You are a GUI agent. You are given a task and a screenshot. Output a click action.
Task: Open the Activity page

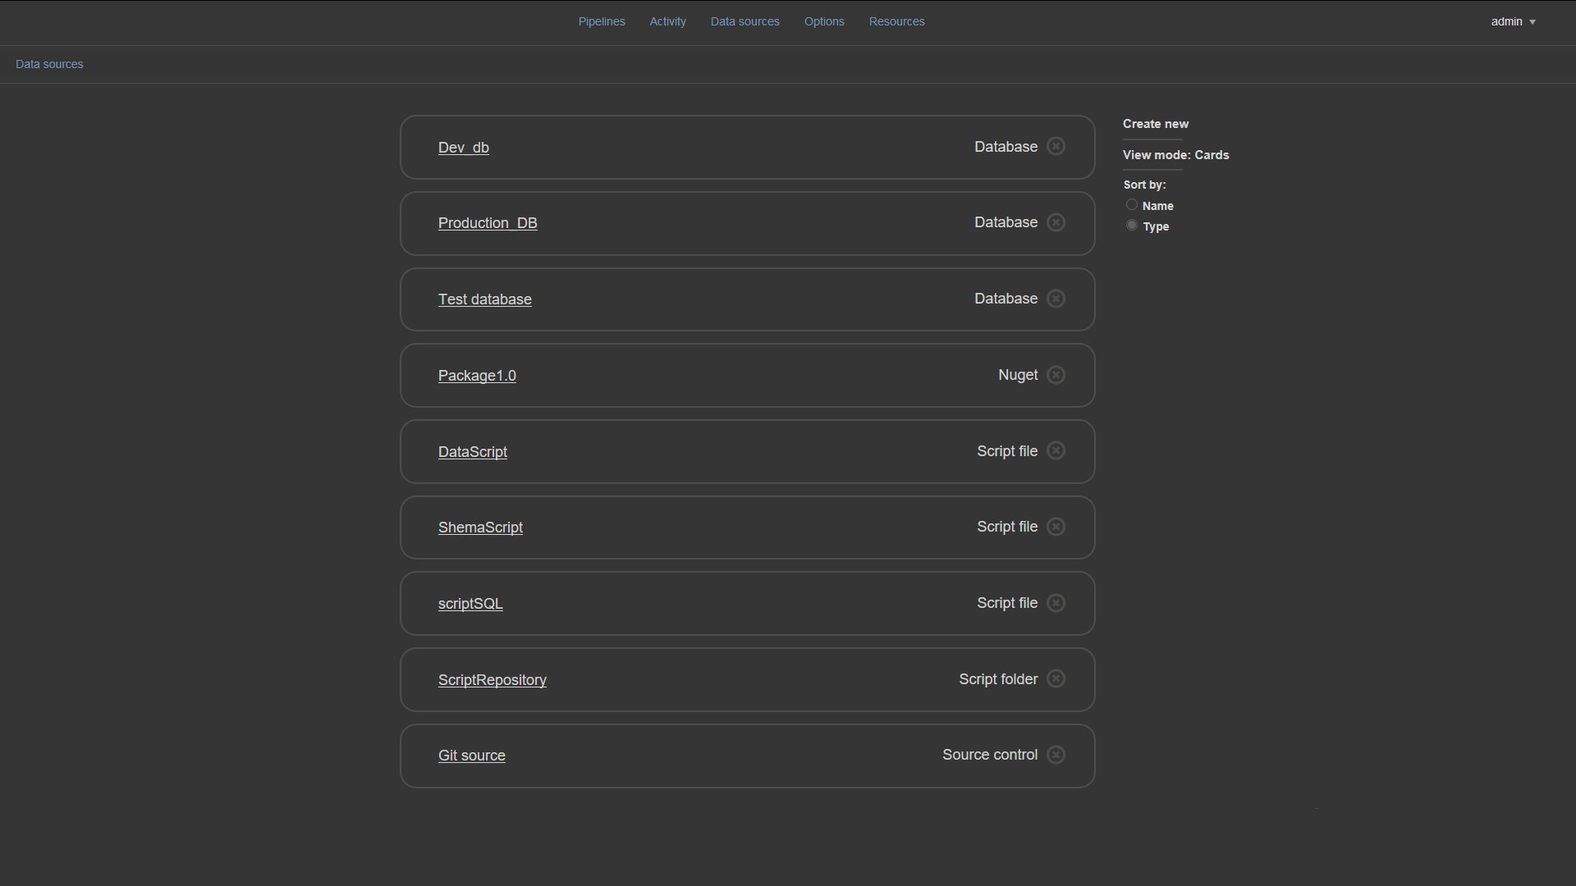point(667,21)
